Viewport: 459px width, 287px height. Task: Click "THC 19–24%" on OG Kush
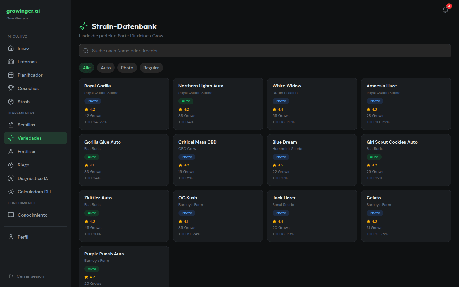[x=189, y=234]
